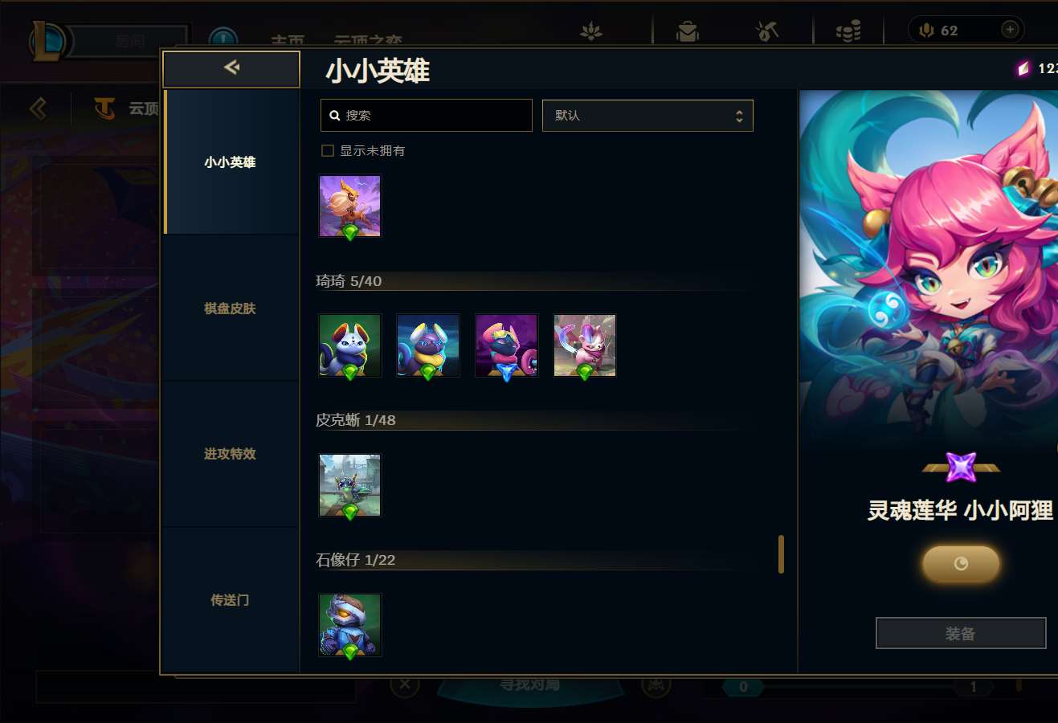Open the lotus collection icon in top bar
1058x723 pixels.
click(591, 31)
